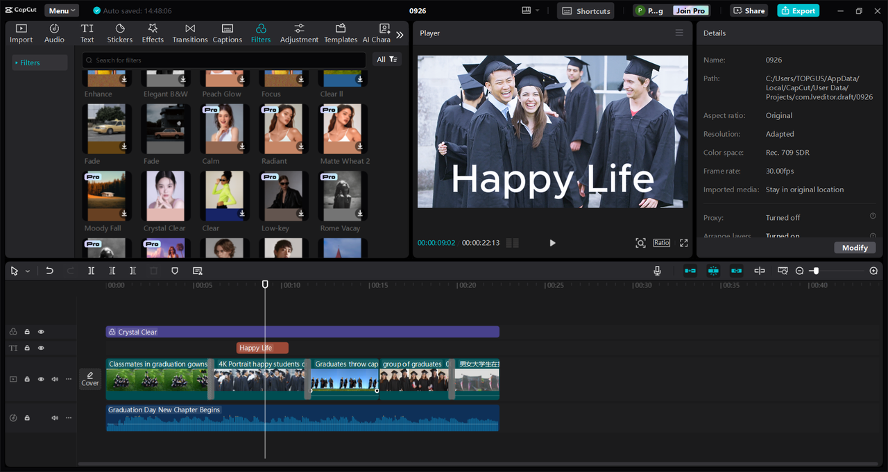Delete left of playhead tool
The image size is (888, 472).
click(112, 271)
